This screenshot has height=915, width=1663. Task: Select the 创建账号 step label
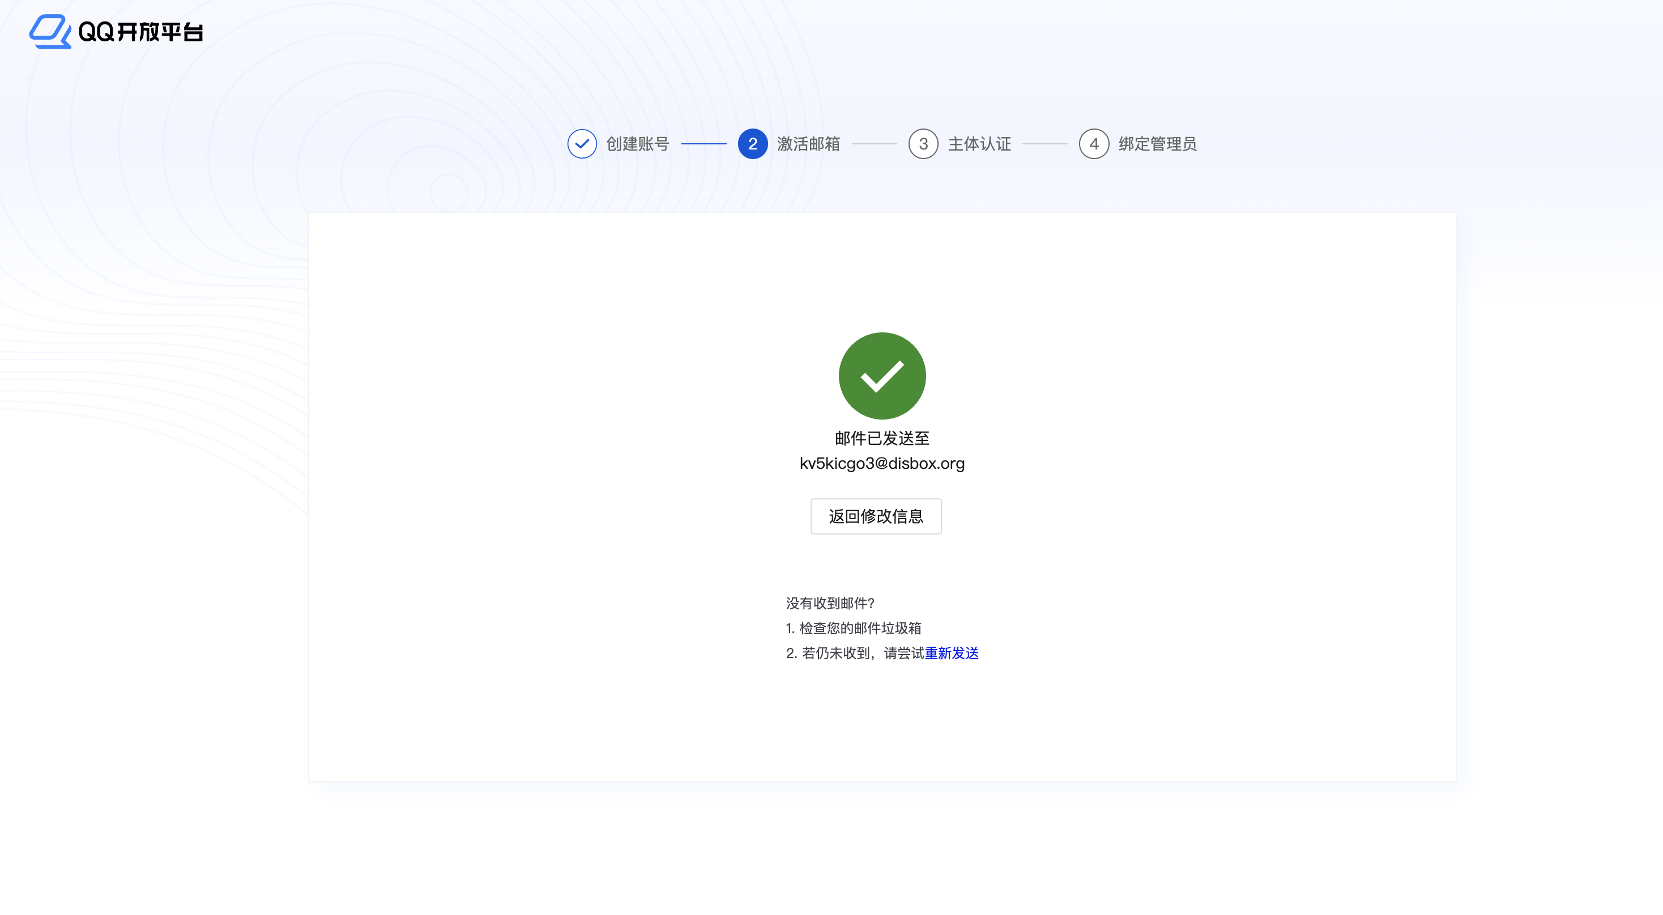(x=638, y=144)
